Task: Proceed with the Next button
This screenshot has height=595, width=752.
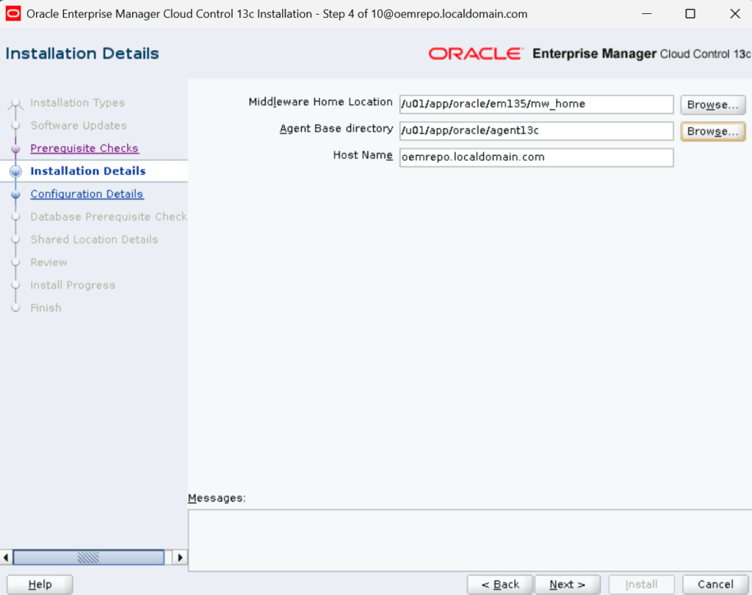Action: [568, 585]
